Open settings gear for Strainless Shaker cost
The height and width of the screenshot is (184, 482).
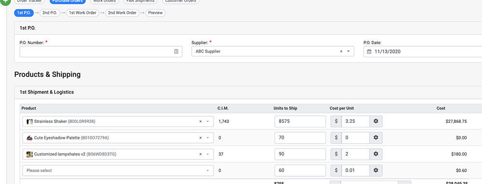pyautogui.click(x=375, y=121)
